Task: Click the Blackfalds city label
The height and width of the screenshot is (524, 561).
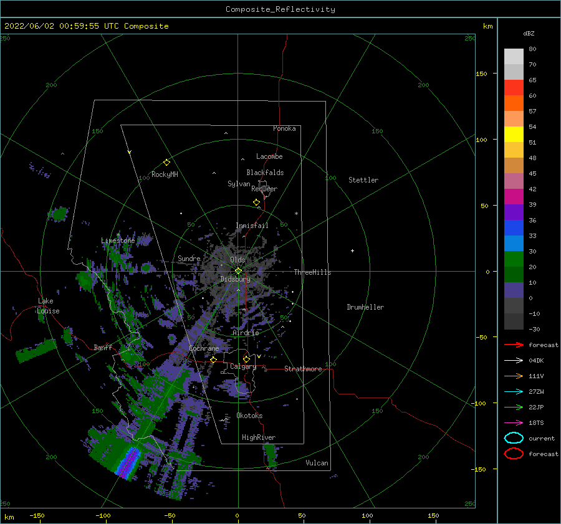Action: click(x=265, y=173)
